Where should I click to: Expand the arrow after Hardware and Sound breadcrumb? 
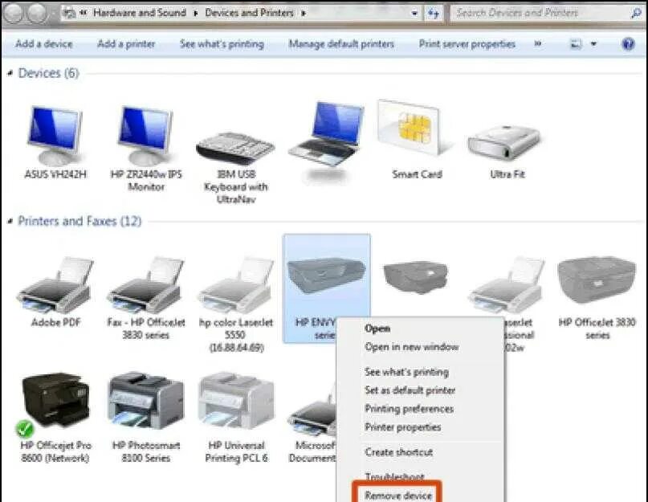pyautogui.click(x=196, y=13)
